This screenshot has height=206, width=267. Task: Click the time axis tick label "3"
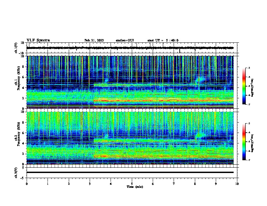pyautogui.click(x=90, y=184)
